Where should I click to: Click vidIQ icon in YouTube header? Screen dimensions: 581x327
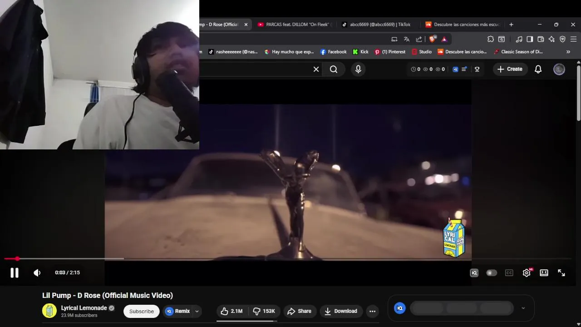(455, 69)
